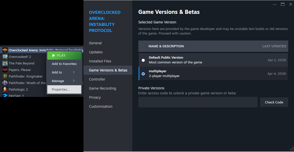This screenshot has width=294, height=152.
Task: Open Manage in context menu
Action: [64, 81]
